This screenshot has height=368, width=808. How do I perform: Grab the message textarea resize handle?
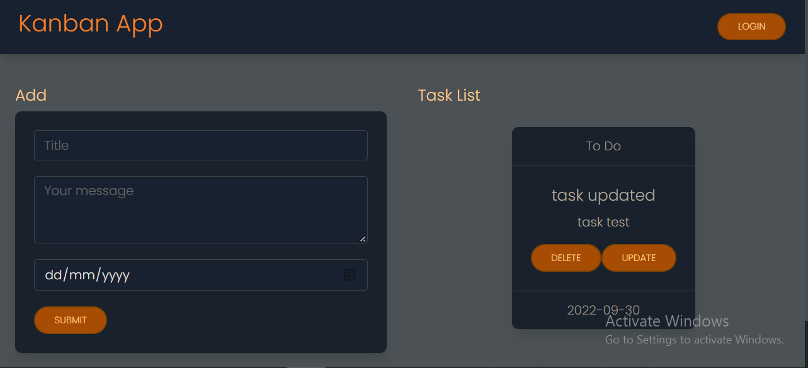363,238
